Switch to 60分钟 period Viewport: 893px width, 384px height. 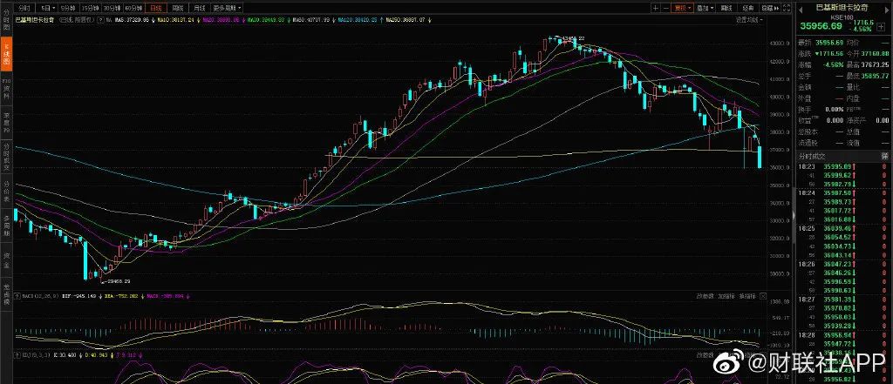point(133,8)
